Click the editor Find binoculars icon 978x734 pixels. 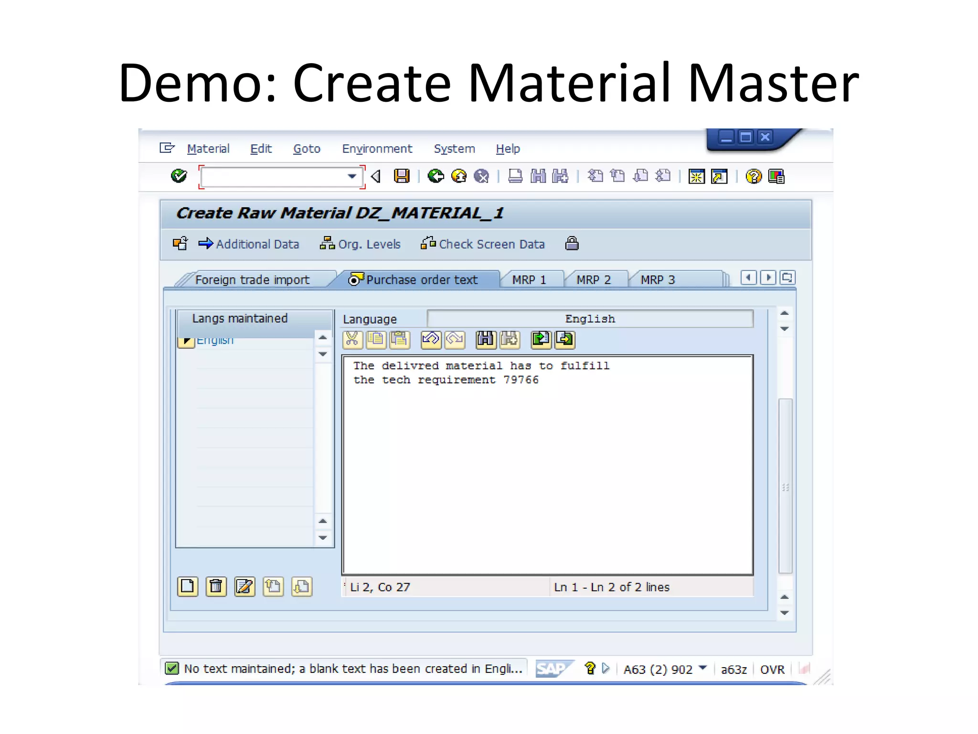pos(486,339)
